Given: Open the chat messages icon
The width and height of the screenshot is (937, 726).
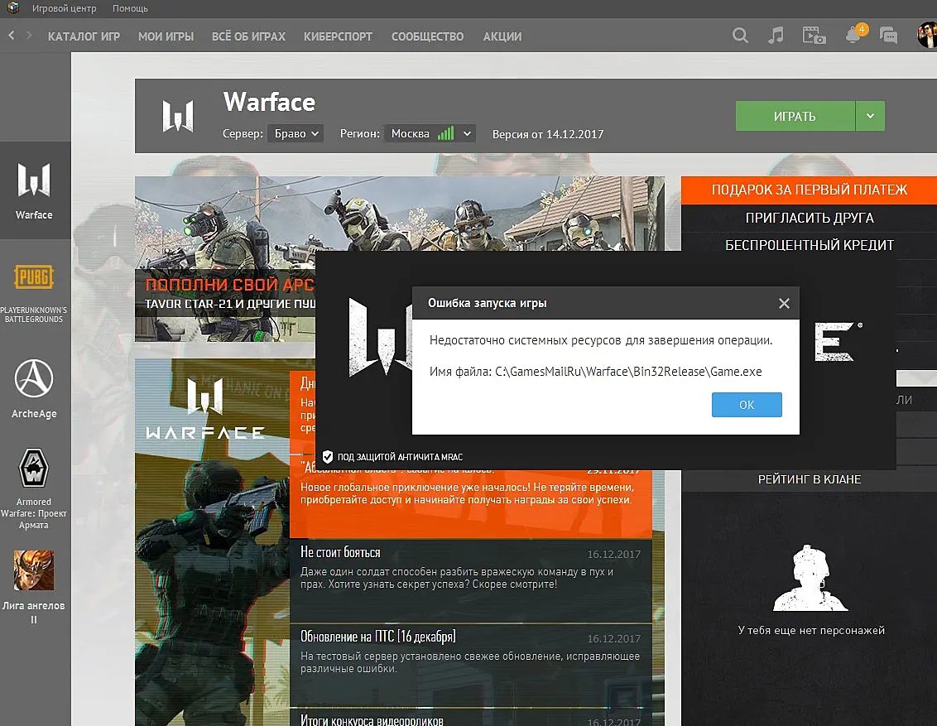Looking at the screenshot, I should point(889,36).
